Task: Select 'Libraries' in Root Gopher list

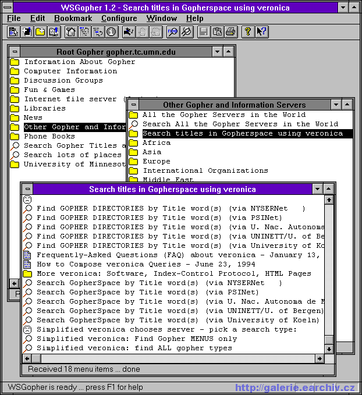Action: [x=45, y=109]
